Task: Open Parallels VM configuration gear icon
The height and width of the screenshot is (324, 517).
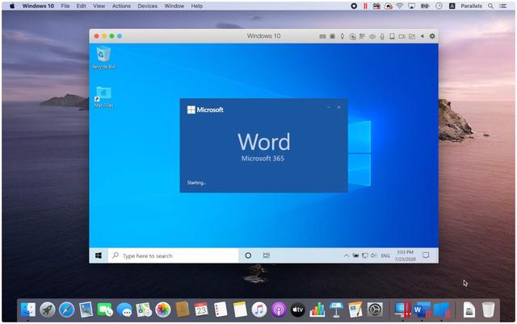Action: click(x=432, y=36)
